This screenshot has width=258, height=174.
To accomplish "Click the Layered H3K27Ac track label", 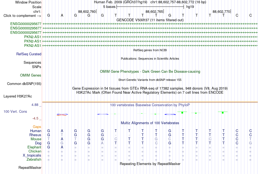I will [18, 96].
